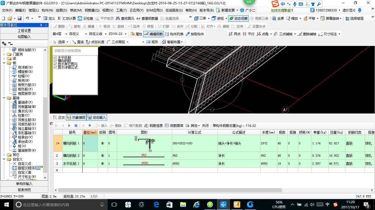The image size is (375, 210).
Task: Toggle 动态输入 dynamic input
Action: pyautogui.click(x=97, y=118)
